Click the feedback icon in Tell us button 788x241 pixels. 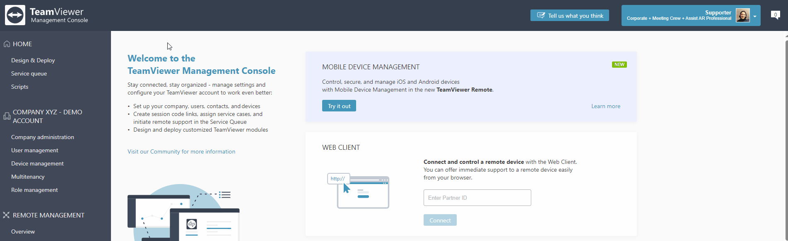[541, 15]
